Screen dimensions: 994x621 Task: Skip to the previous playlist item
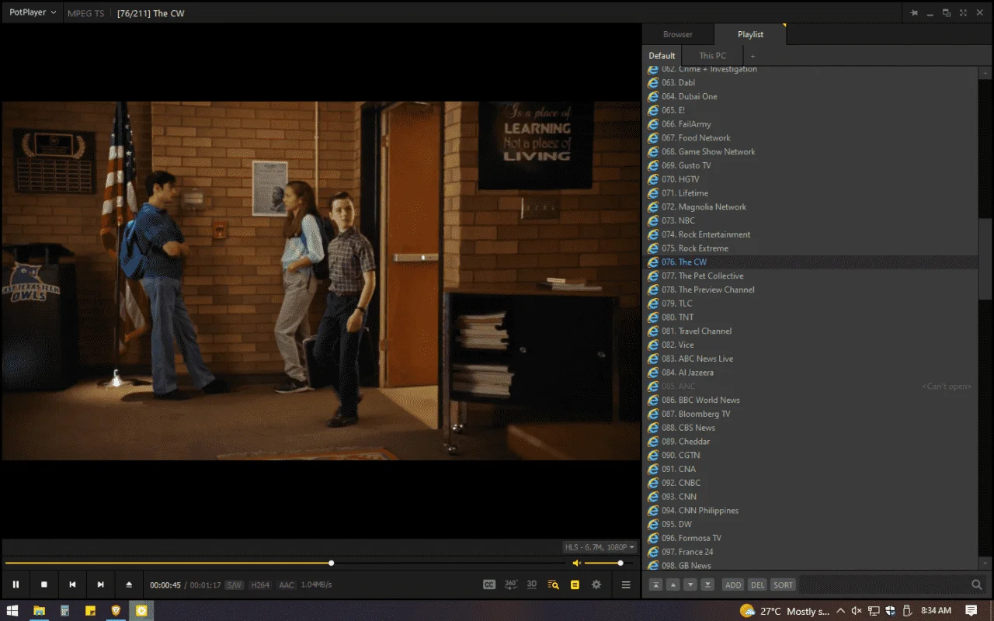72,585
